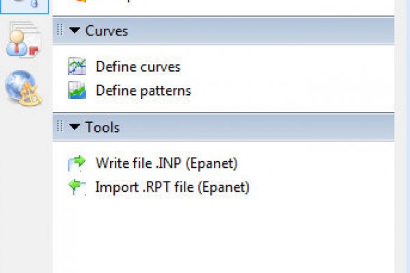
Task: Select the globe with sextant sidebar icon
Action: pyautogui.click(x=23, y=87)
